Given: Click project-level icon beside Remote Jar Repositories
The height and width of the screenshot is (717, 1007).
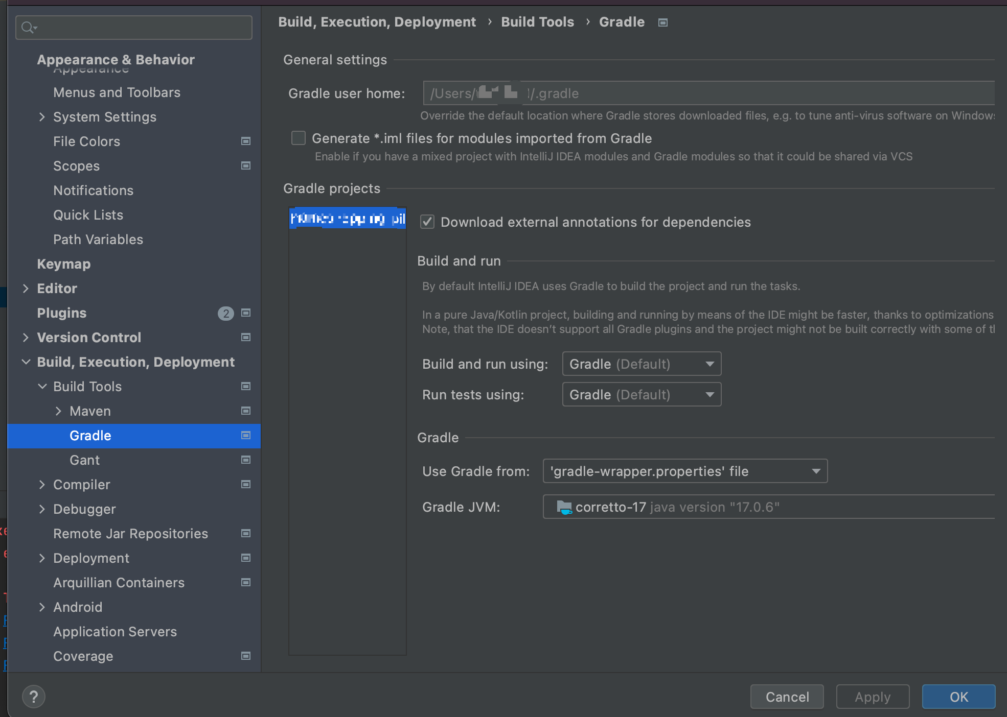Looking at the screenshot, I should (246, 534).
